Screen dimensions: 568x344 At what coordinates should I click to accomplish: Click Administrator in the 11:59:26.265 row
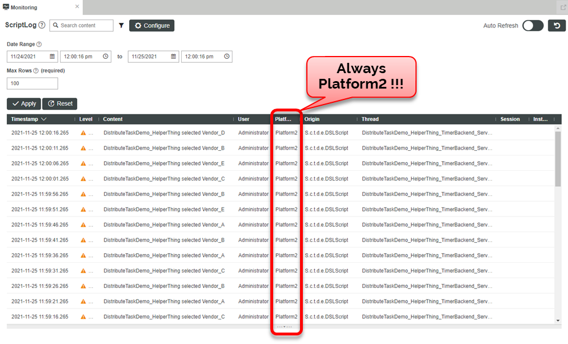(x=253, y=286)
